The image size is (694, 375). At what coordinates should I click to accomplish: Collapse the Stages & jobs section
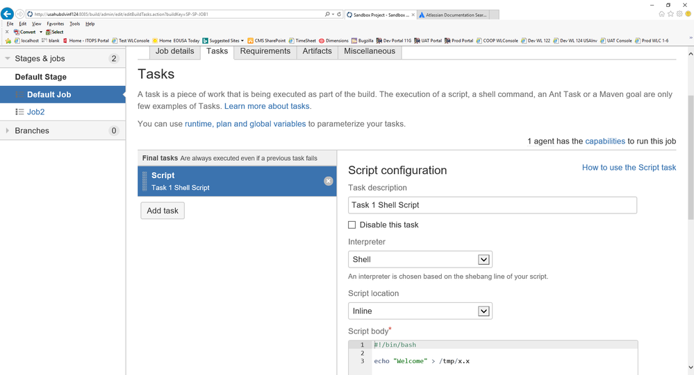pos(8,58)
